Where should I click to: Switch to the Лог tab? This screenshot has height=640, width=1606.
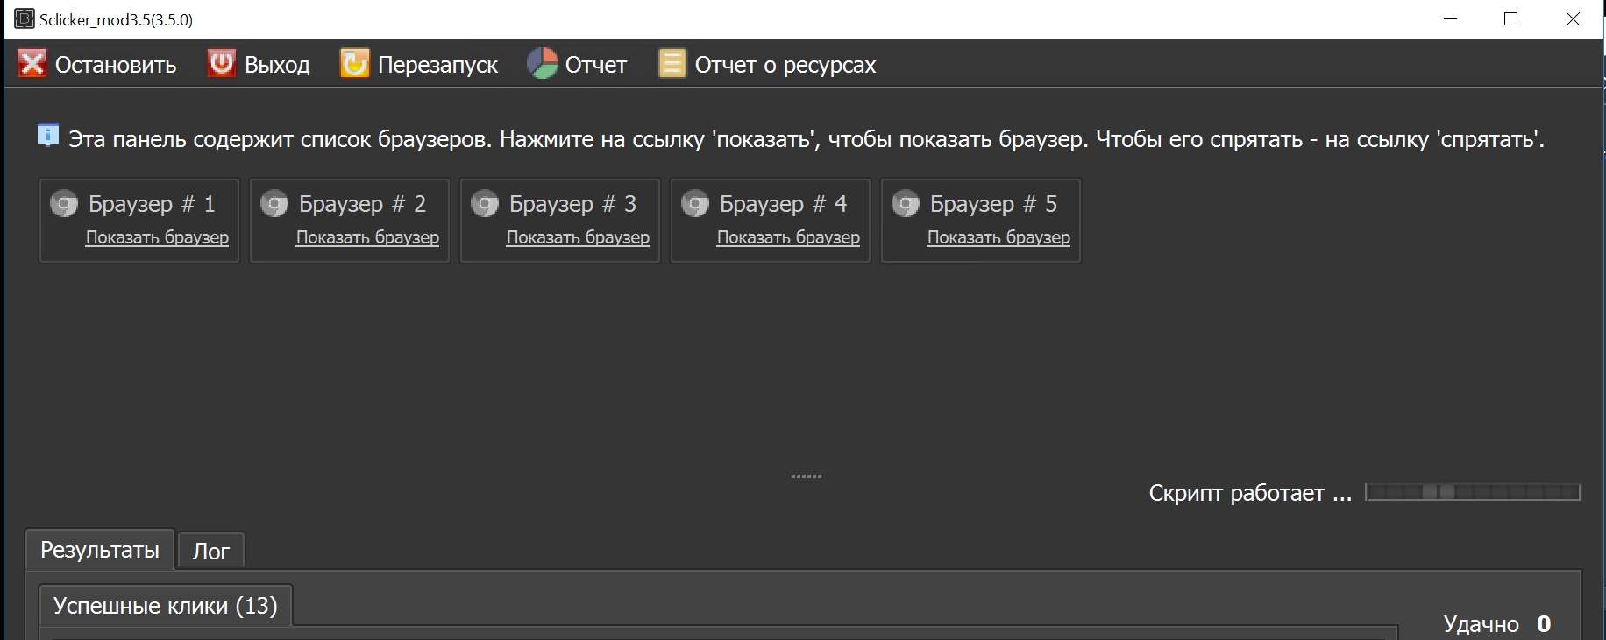coord(210,551)
